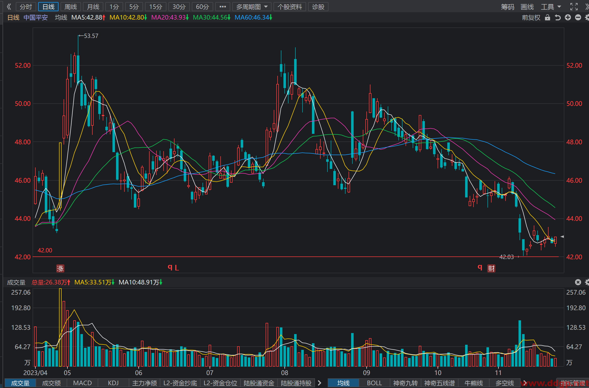Switch to 月线 monthly chart
This screenshot has height=388, width=589.
tap(93, 7)
